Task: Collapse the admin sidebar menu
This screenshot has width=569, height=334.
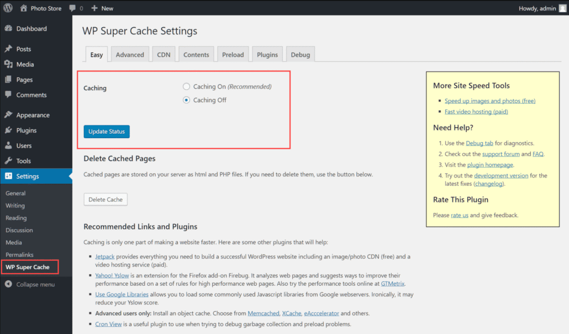Action: click(x=30, y=285)
